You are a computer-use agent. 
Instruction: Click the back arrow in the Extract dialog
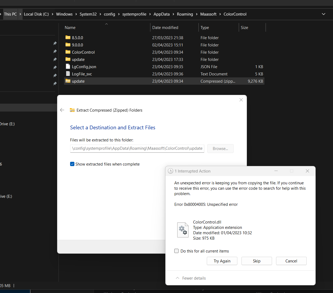[x=62, y=110]
